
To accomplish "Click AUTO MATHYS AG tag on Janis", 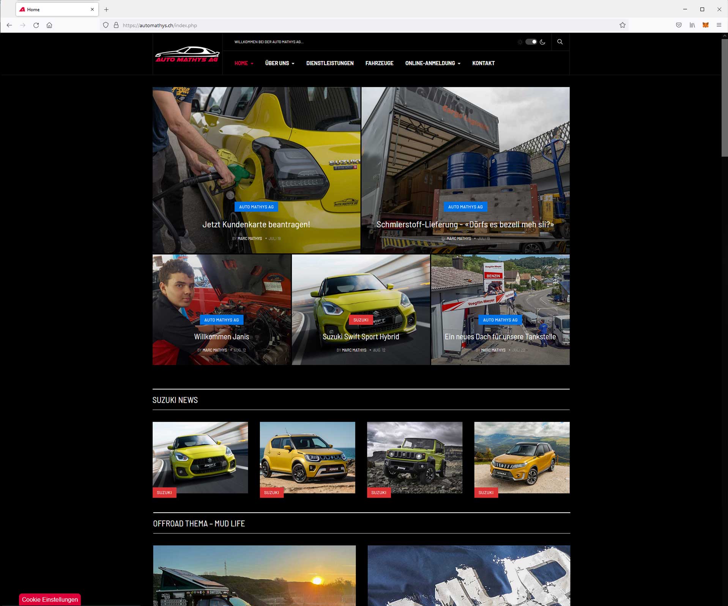I will tap(222, 320).
